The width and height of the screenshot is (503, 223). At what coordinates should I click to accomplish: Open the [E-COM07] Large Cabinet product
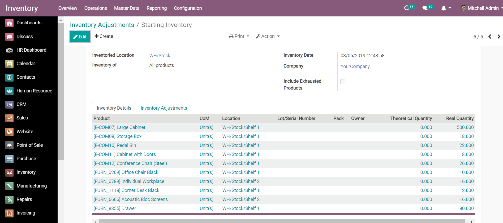119,127
